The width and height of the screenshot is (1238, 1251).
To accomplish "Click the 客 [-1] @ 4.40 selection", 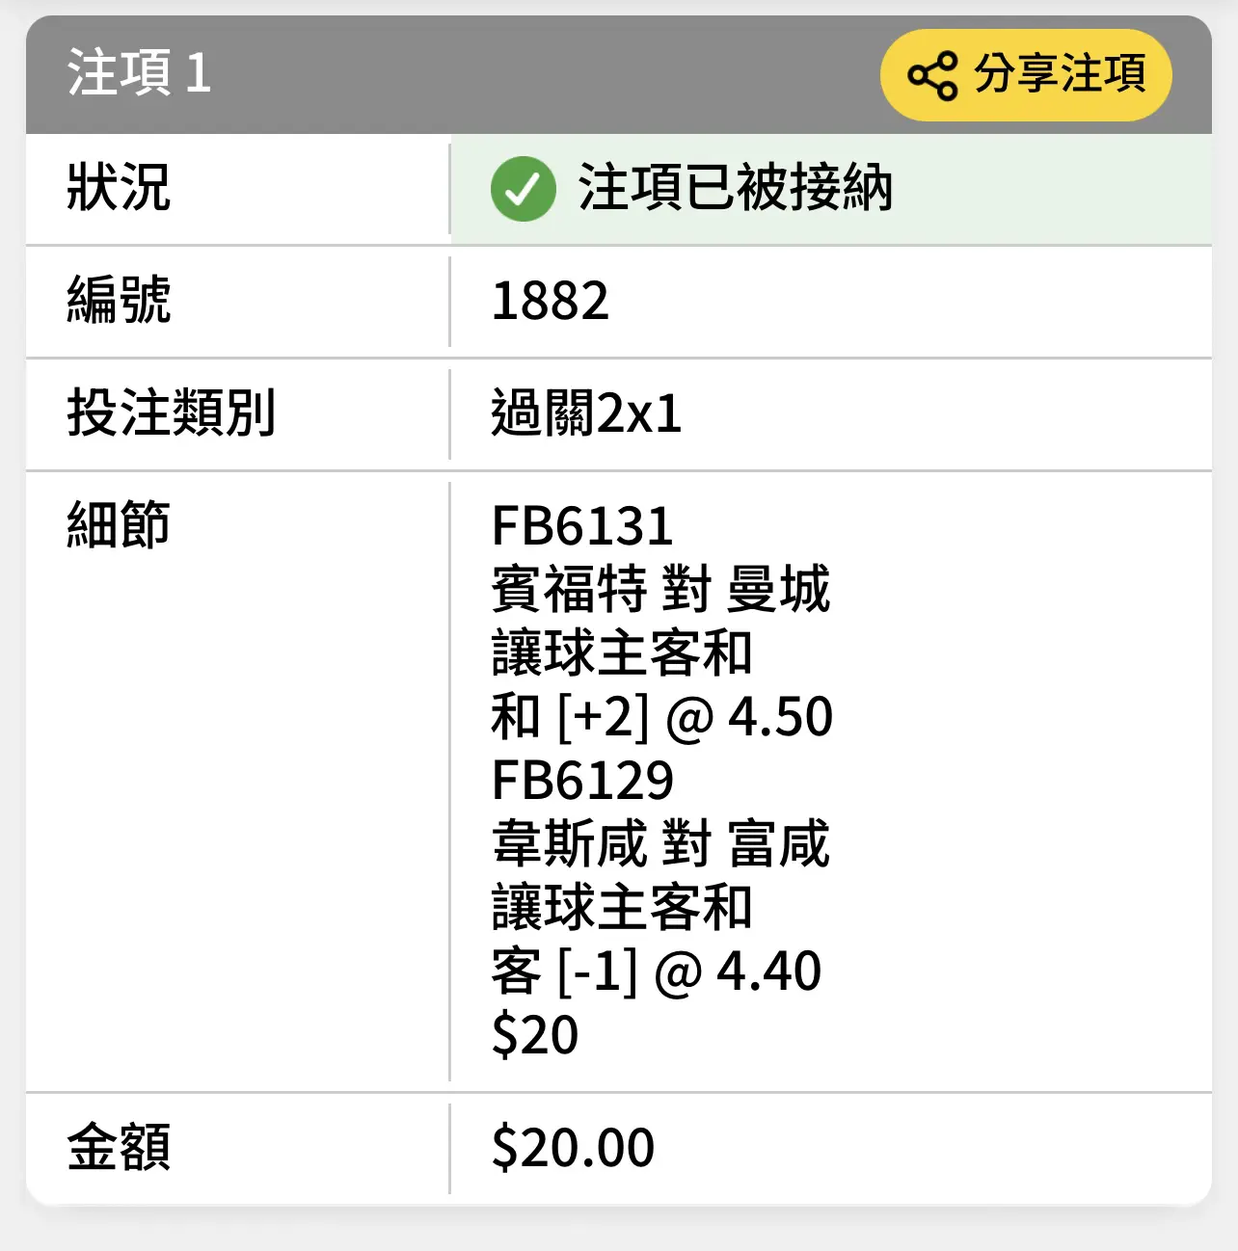I will coord(656,972).
